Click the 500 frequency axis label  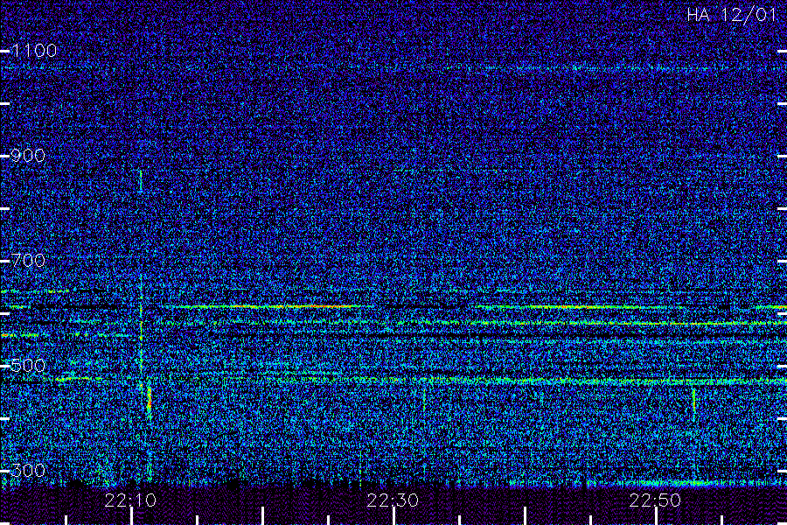(28, 365)
